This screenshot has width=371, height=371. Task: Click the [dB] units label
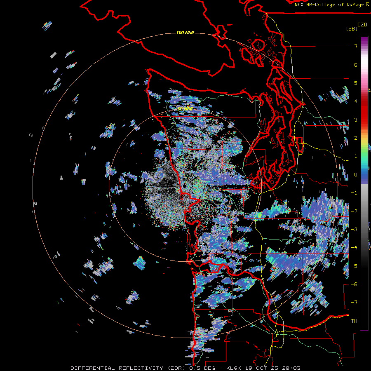[352, 28]
